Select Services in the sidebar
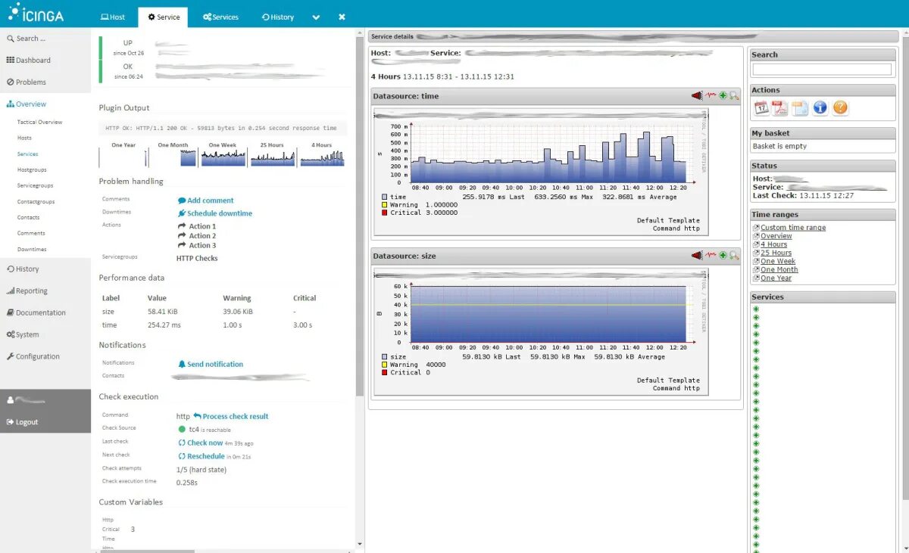 27,154
